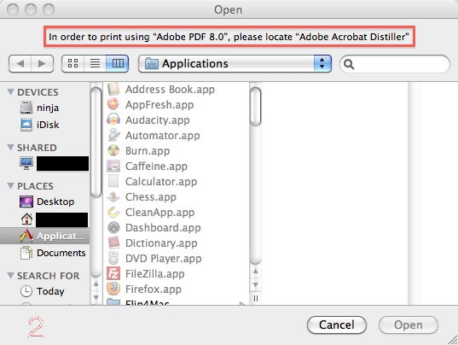Collapse the SEARCH FOR section
The image size is (458, 345).
(x=10, y=276)
